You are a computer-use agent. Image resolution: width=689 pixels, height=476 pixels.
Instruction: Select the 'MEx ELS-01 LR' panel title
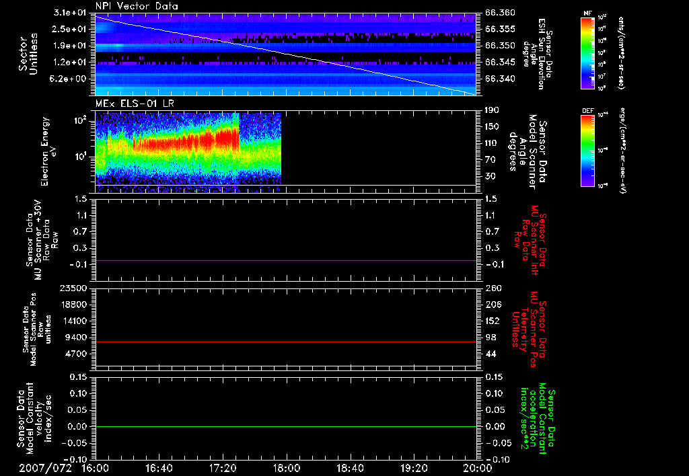pos(135,104)
